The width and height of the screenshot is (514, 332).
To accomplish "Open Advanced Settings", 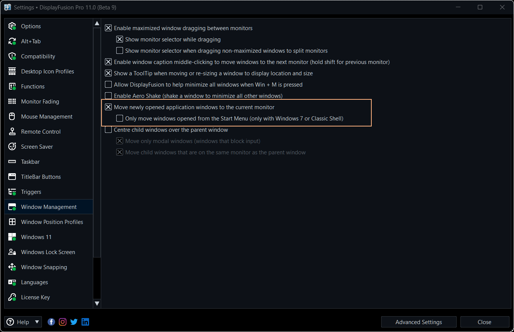I will coord(419,322).
